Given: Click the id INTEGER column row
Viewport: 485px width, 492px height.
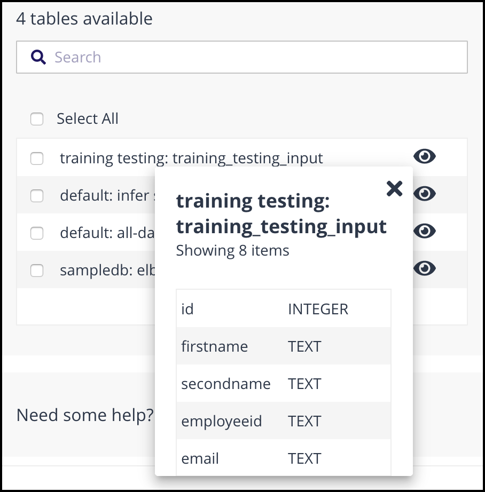Looking at the screenshot, I should (284, 309).
